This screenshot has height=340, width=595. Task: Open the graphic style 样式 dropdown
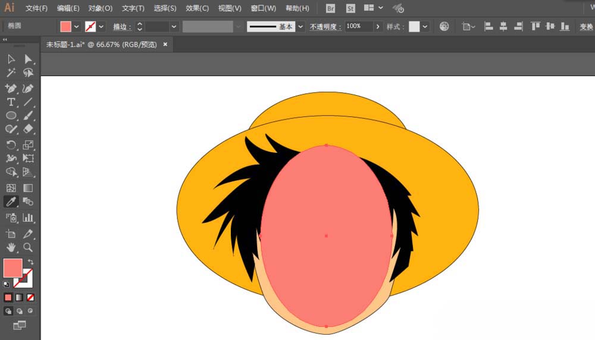[425, 27]
